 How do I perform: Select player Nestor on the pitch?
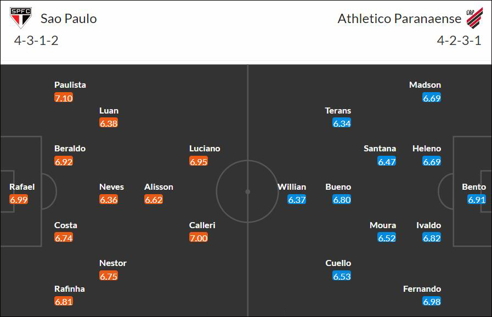[113, 263]
